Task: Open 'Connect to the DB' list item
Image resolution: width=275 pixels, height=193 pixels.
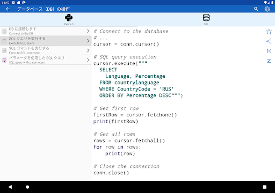Action: [46, 31]
